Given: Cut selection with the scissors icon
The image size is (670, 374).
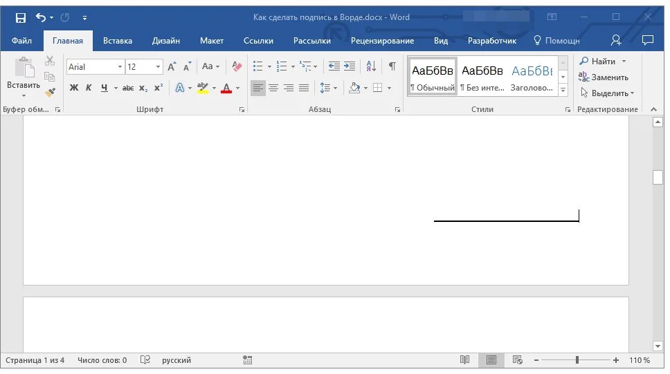Looking at the screenshot, I should (x=50, y=61).
